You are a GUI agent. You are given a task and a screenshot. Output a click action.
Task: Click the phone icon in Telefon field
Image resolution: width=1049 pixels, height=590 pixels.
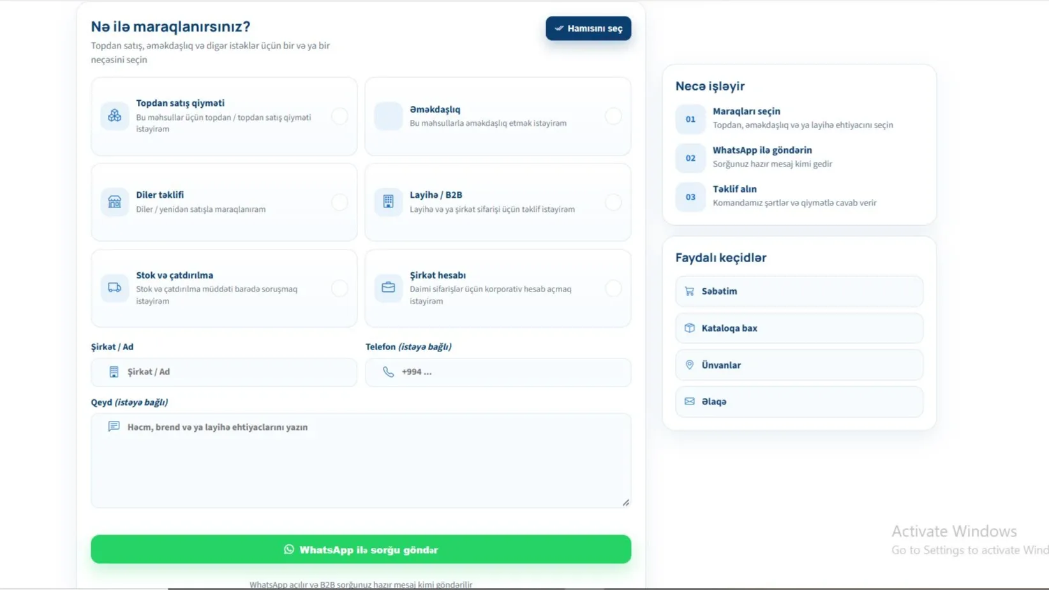(x=388, y=372)
